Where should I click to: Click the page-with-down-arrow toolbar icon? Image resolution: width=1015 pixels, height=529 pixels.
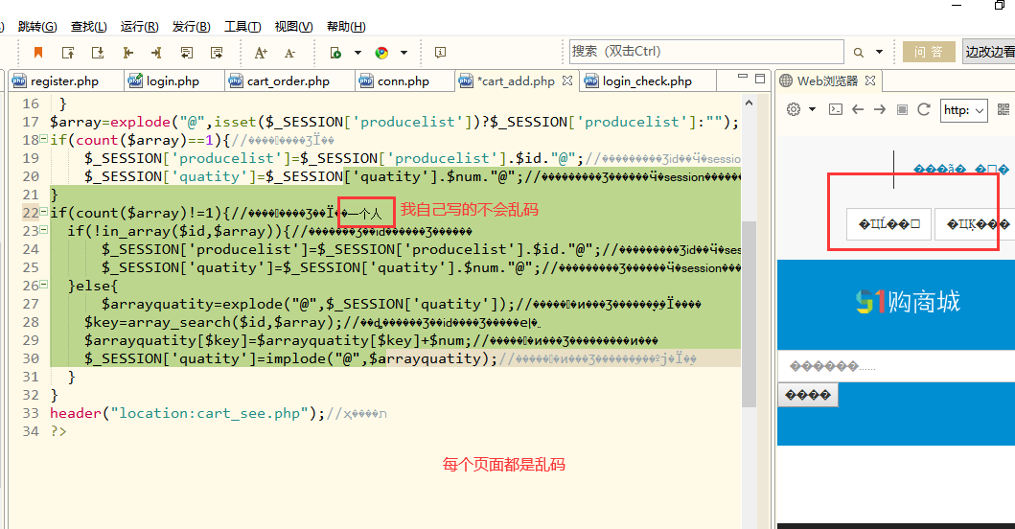pos(98,53)
